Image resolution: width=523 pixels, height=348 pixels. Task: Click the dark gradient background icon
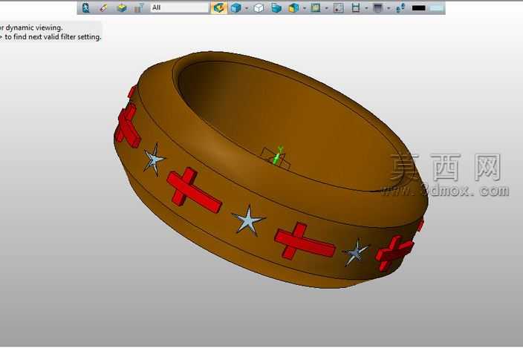[x=378, y=7]
